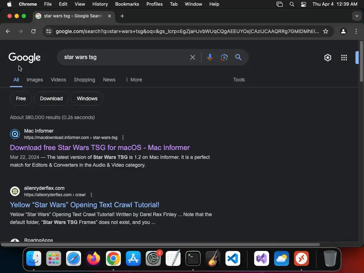The width and height of the screenshot is (364, 273).
Task: Open the File menu
Action: (x=48, y=4)
